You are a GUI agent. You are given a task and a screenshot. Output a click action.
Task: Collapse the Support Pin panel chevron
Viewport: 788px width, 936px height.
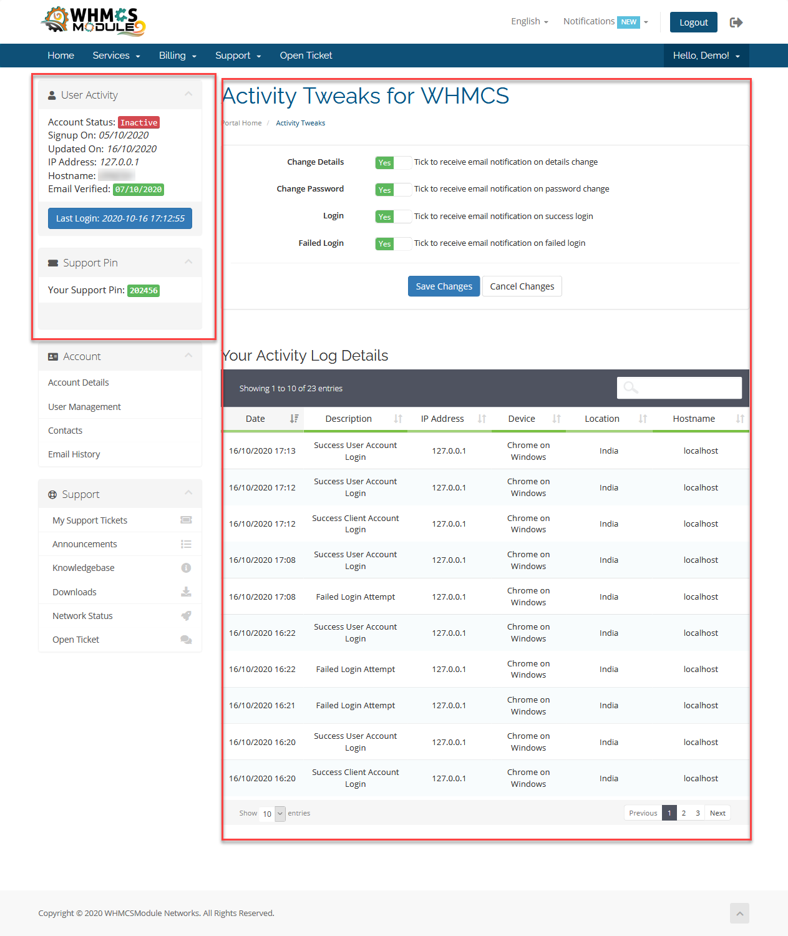(x=188, y=262)
